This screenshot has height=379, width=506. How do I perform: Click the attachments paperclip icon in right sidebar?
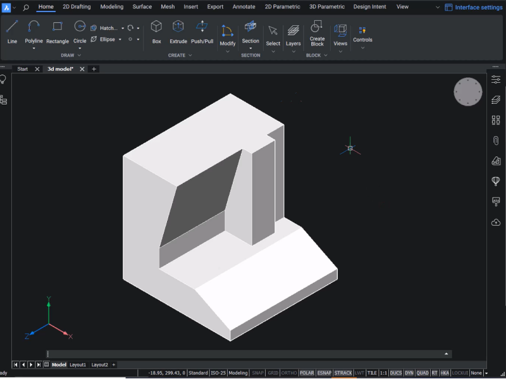pyautogui.click(x=495, y=140)
